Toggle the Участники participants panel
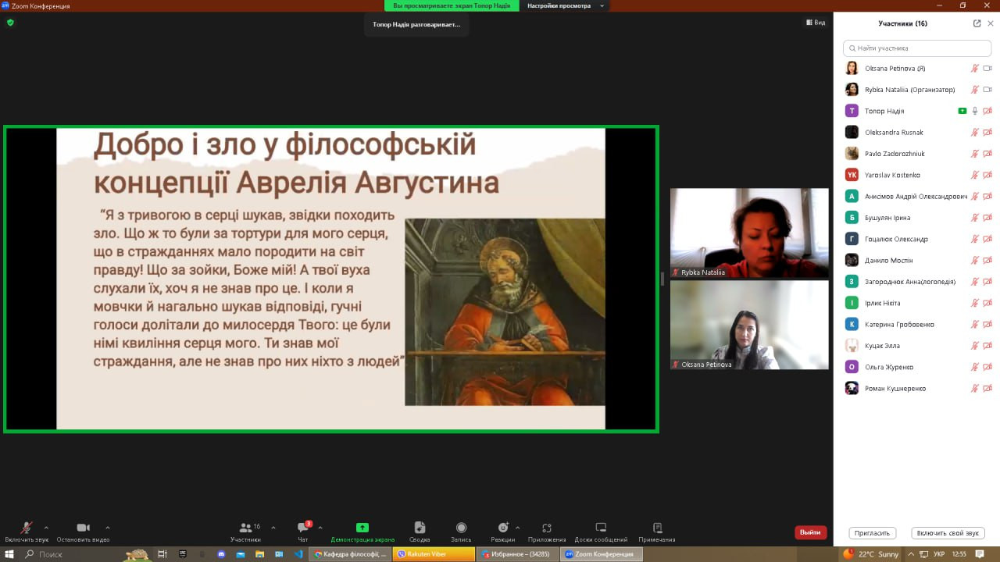 (x=246, y=528)
